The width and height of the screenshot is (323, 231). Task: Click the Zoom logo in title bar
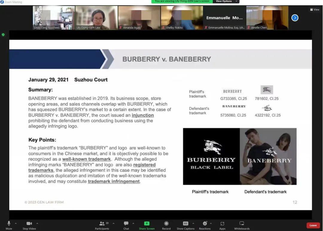click(x=2, y=2)
